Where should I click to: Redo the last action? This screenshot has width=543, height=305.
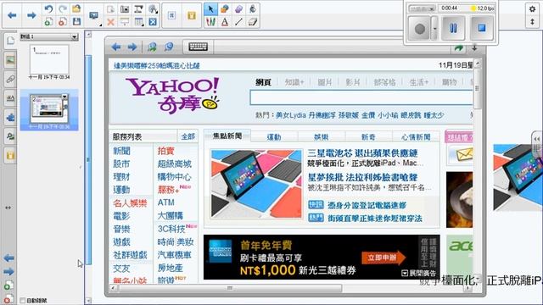(x=63, y=8)
